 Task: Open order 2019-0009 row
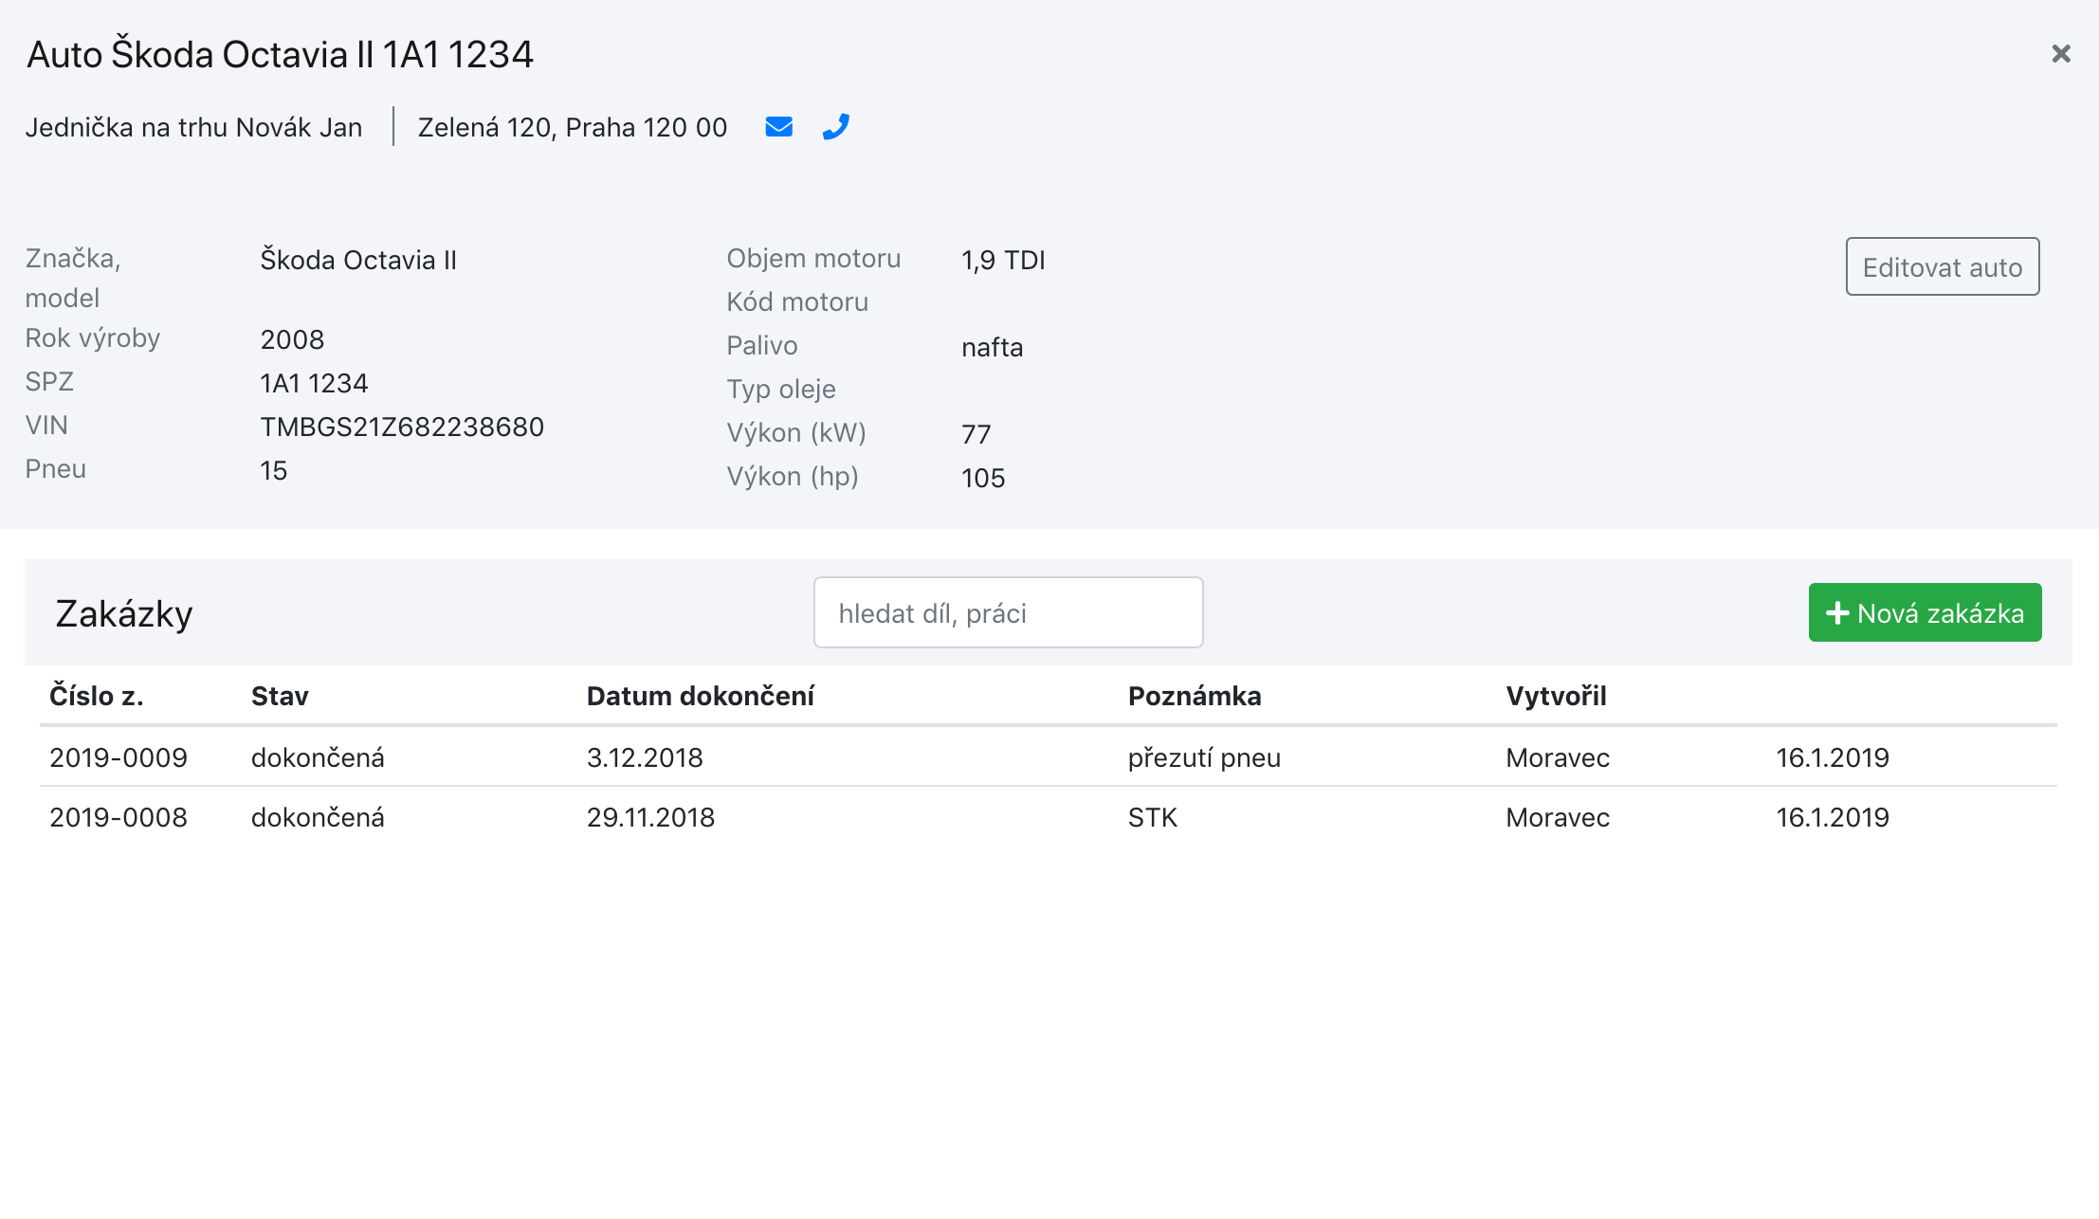click(x=119, y=757)
